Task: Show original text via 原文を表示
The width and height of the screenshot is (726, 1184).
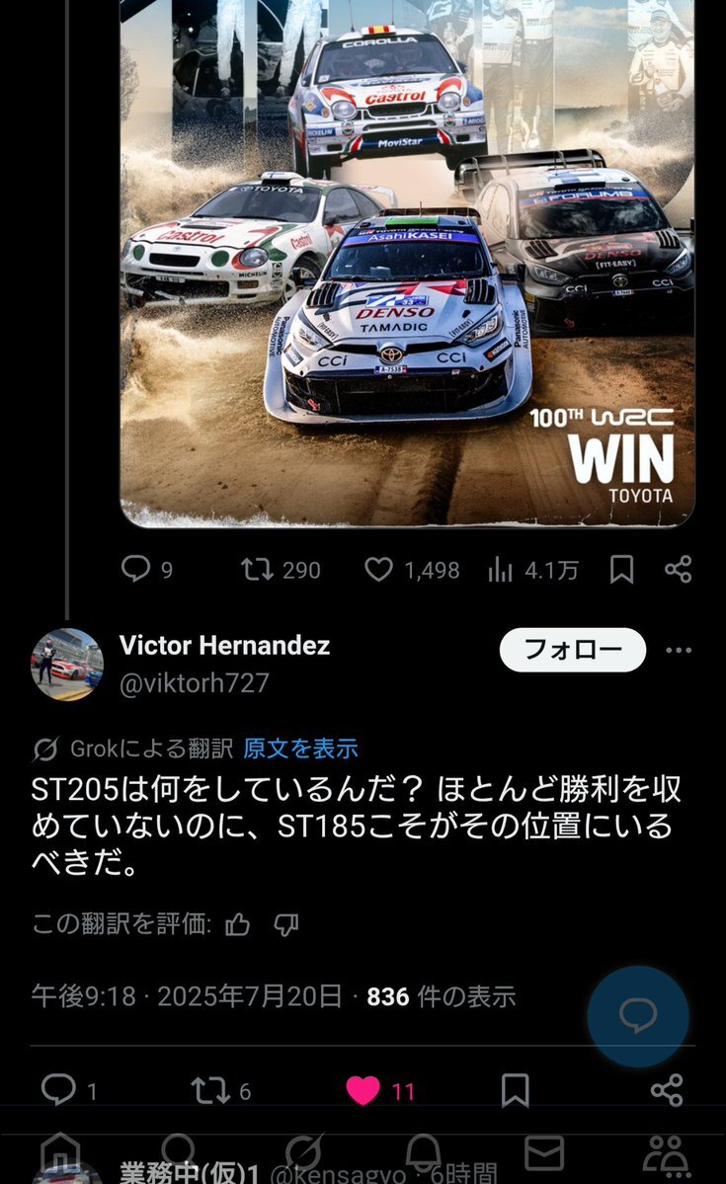Action: tap(300, 749)
